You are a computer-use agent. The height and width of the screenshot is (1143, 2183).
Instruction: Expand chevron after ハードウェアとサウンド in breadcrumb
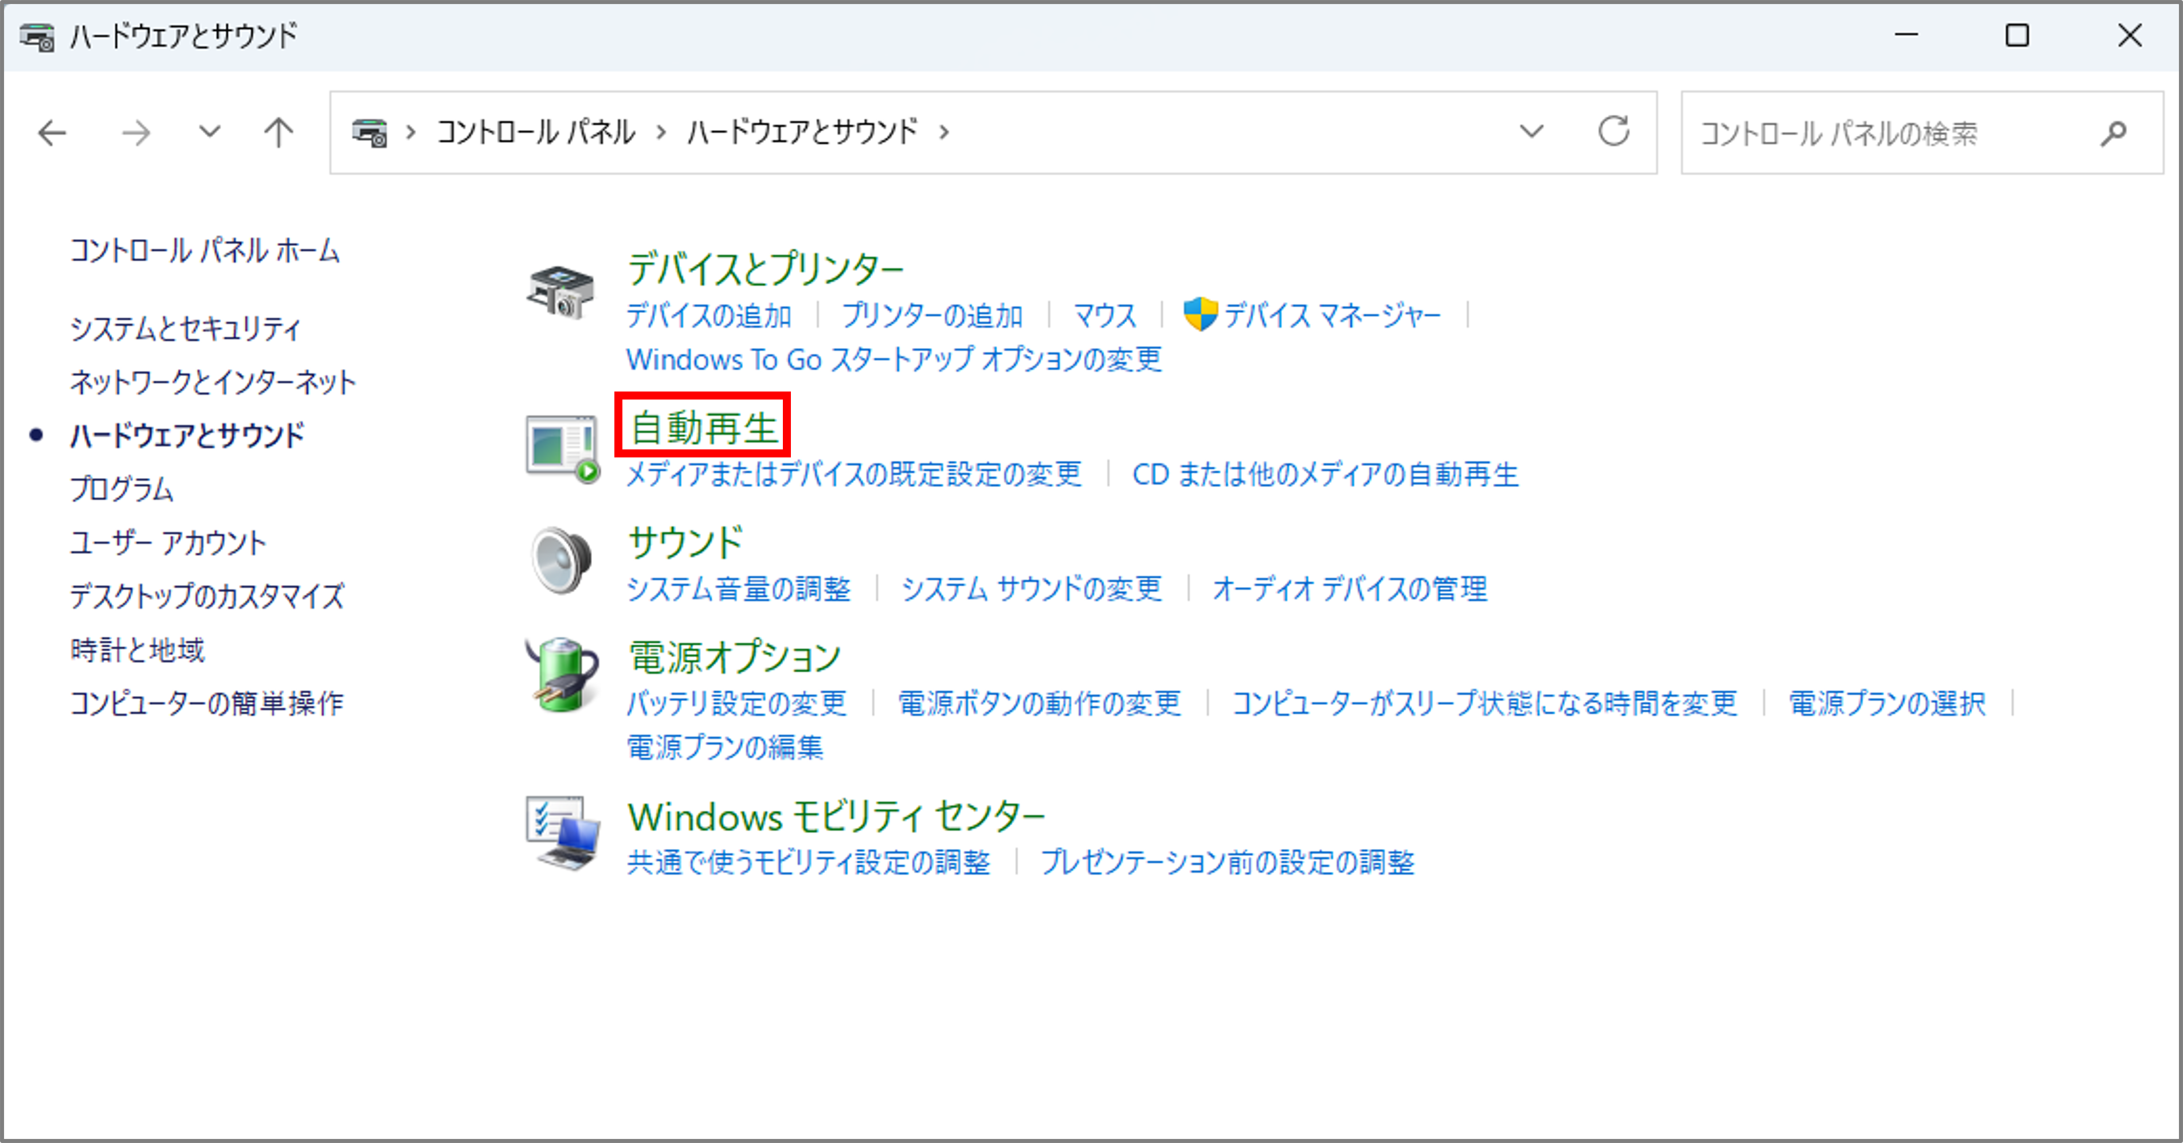coord(944,132)
